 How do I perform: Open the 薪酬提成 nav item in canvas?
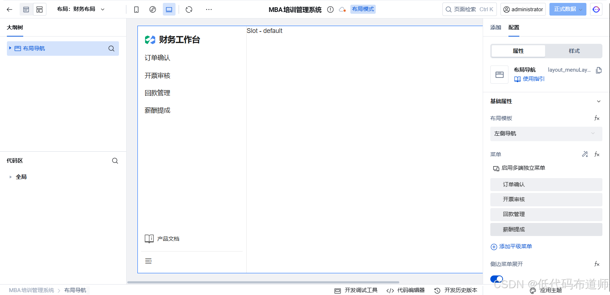pos(157,110)
